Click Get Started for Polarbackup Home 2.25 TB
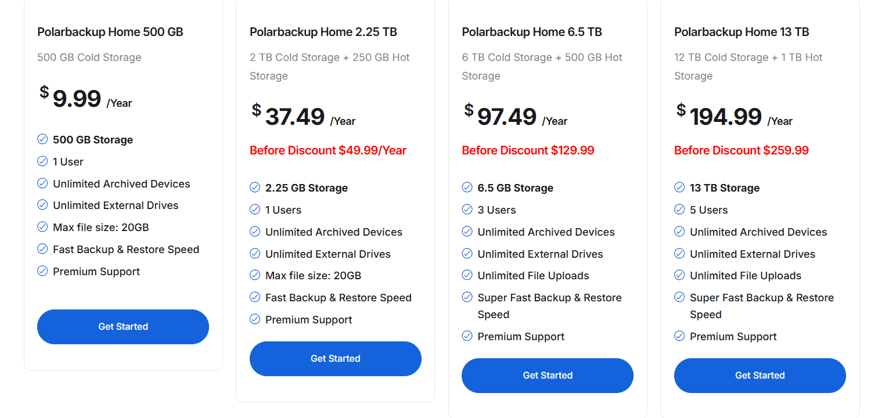878x418 pixels. tap(335, 358)
